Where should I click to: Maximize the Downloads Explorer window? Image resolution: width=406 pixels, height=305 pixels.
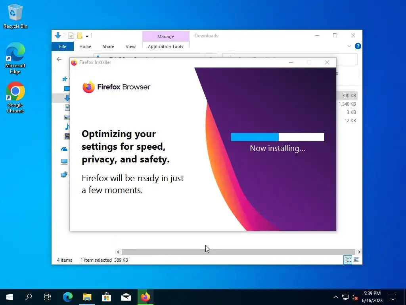(335, 35)
